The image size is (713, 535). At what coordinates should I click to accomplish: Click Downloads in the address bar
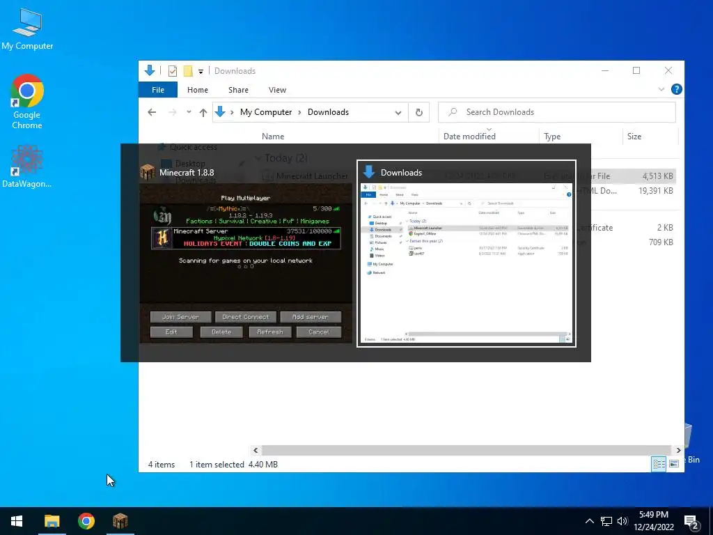coord(329,112)
